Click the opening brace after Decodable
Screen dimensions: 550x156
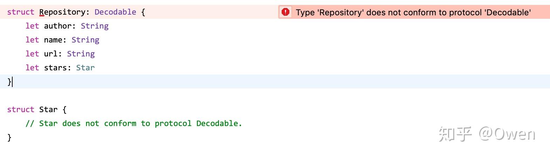(143, 12)
